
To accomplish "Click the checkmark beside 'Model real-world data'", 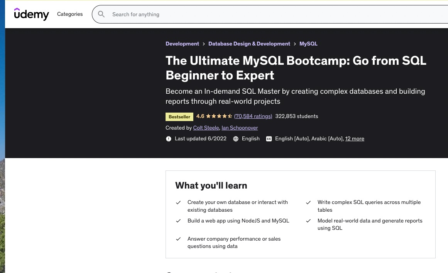I will pos(308,221).
